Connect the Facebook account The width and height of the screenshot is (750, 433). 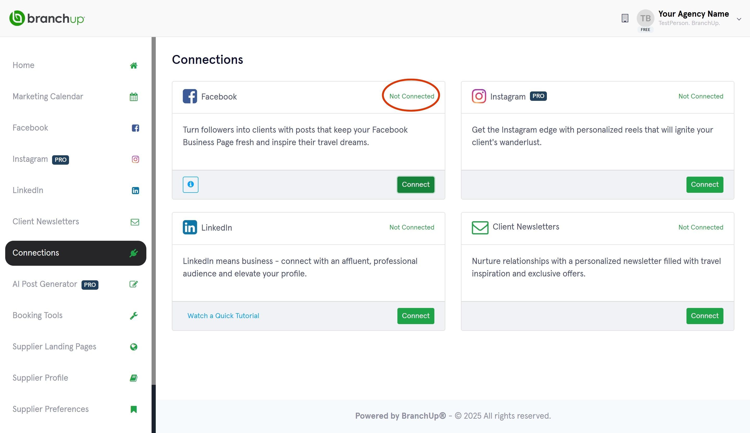415,184
